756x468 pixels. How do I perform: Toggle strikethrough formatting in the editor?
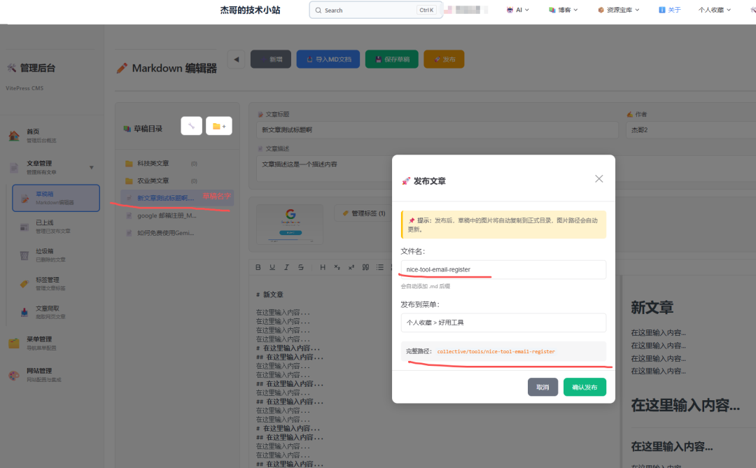pos(302,267)
